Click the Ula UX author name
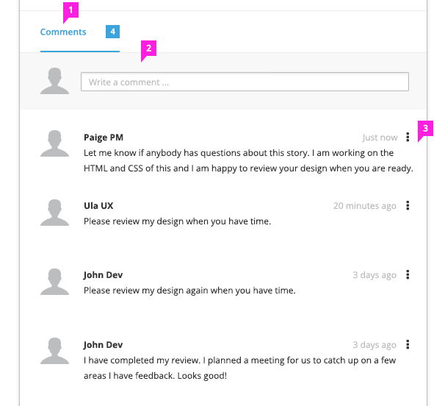Viewport: 445px width, 406px height. [98, 205]
